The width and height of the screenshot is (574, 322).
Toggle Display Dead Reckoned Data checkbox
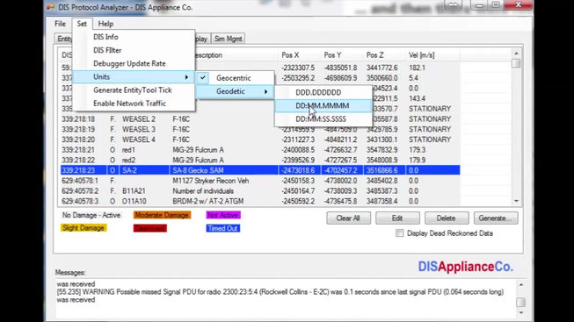click(399, 233)
